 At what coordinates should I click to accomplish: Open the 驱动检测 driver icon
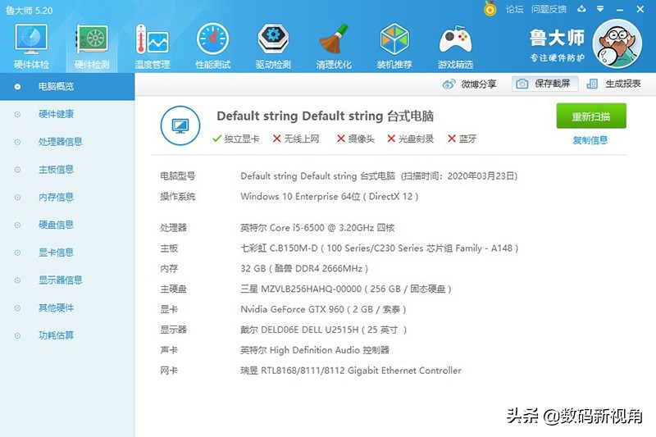[273, 39]
